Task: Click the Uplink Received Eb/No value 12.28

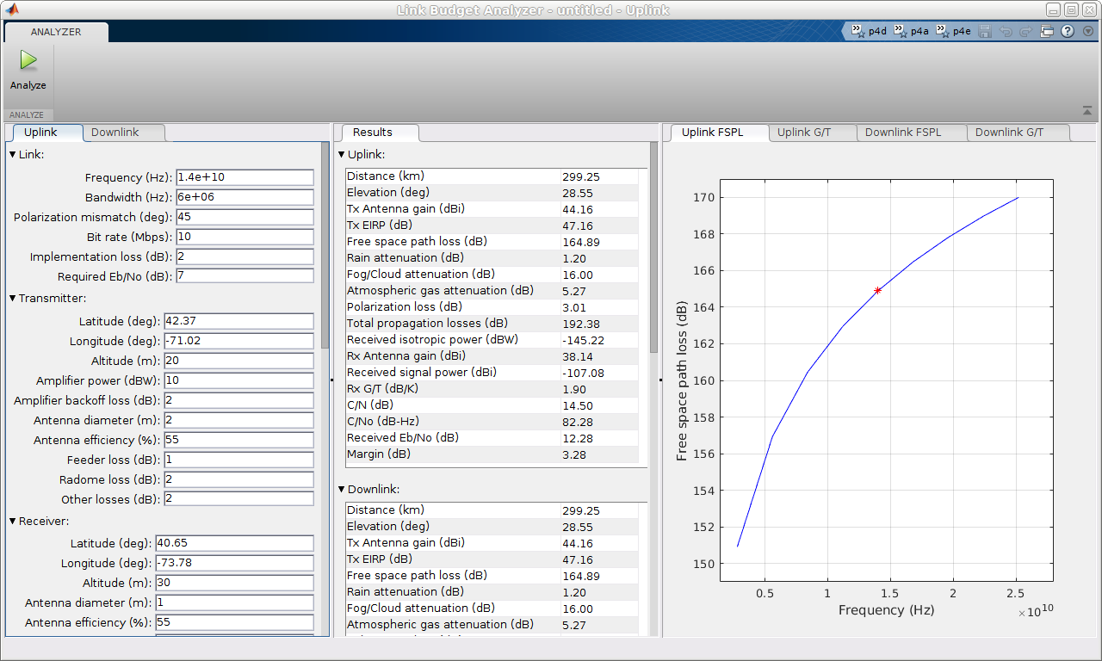Action: (578, 438)
